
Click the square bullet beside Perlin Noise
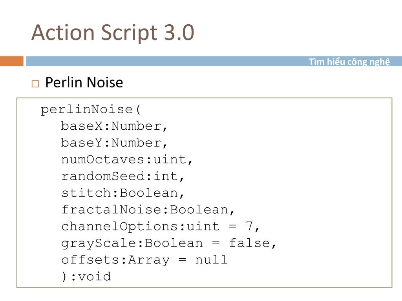coord(35,83)
